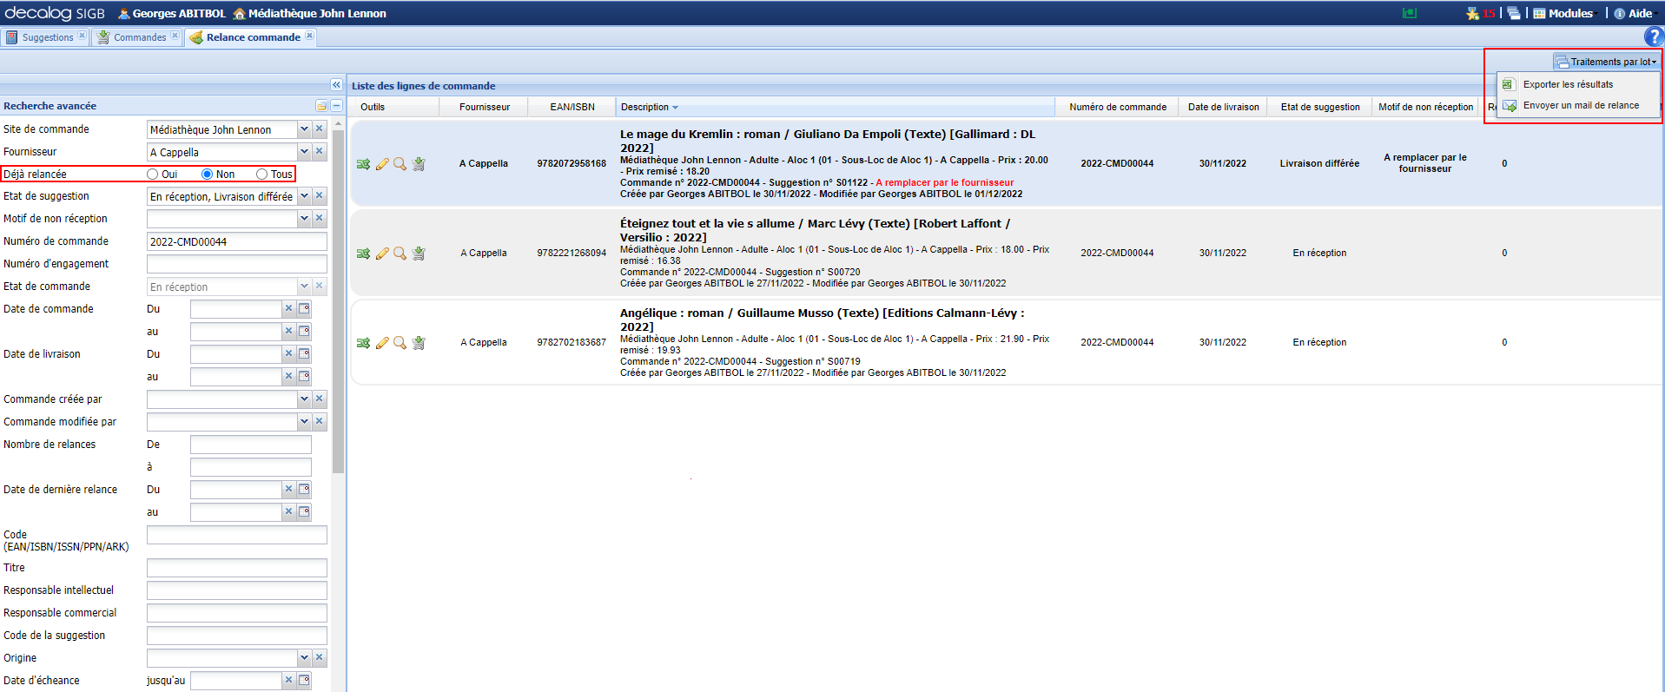
Task: Click the pencil edit icon for Angélique row
Action: pyautogui.click(x=382, y=343)
